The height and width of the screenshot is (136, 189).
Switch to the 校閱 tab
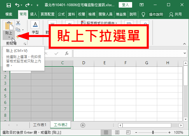[82, 14]
